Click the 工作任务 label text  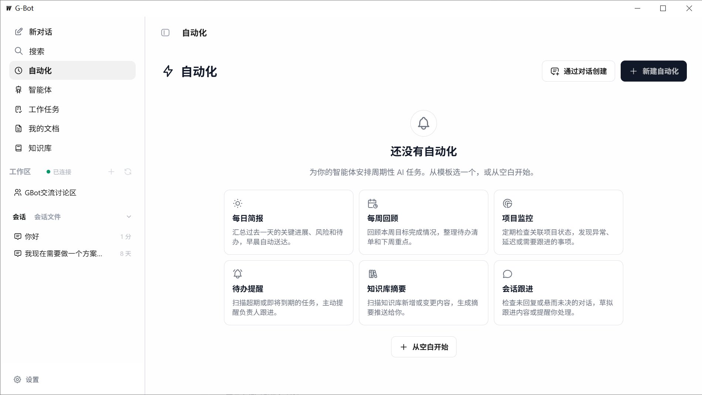44,110
